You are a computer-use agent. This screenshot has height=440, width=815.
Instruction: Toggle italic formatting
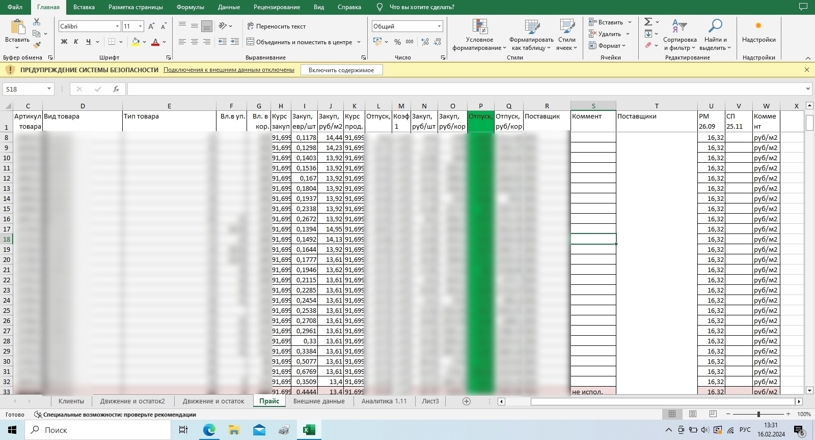tap(76, 42)
